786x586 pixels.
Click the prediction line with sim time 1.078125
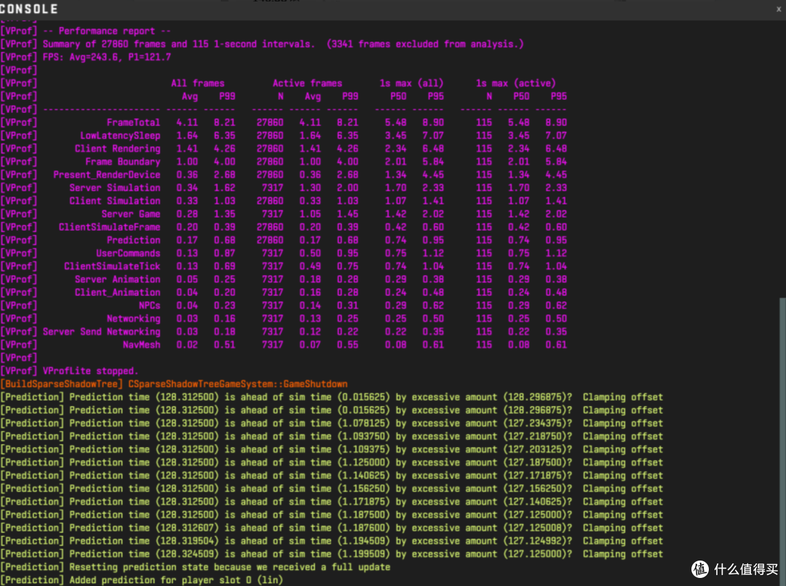(x=331, y=423)
